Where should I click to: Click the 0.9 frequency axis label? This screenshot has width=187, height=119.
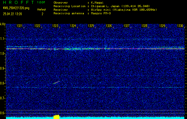(2, 68)
